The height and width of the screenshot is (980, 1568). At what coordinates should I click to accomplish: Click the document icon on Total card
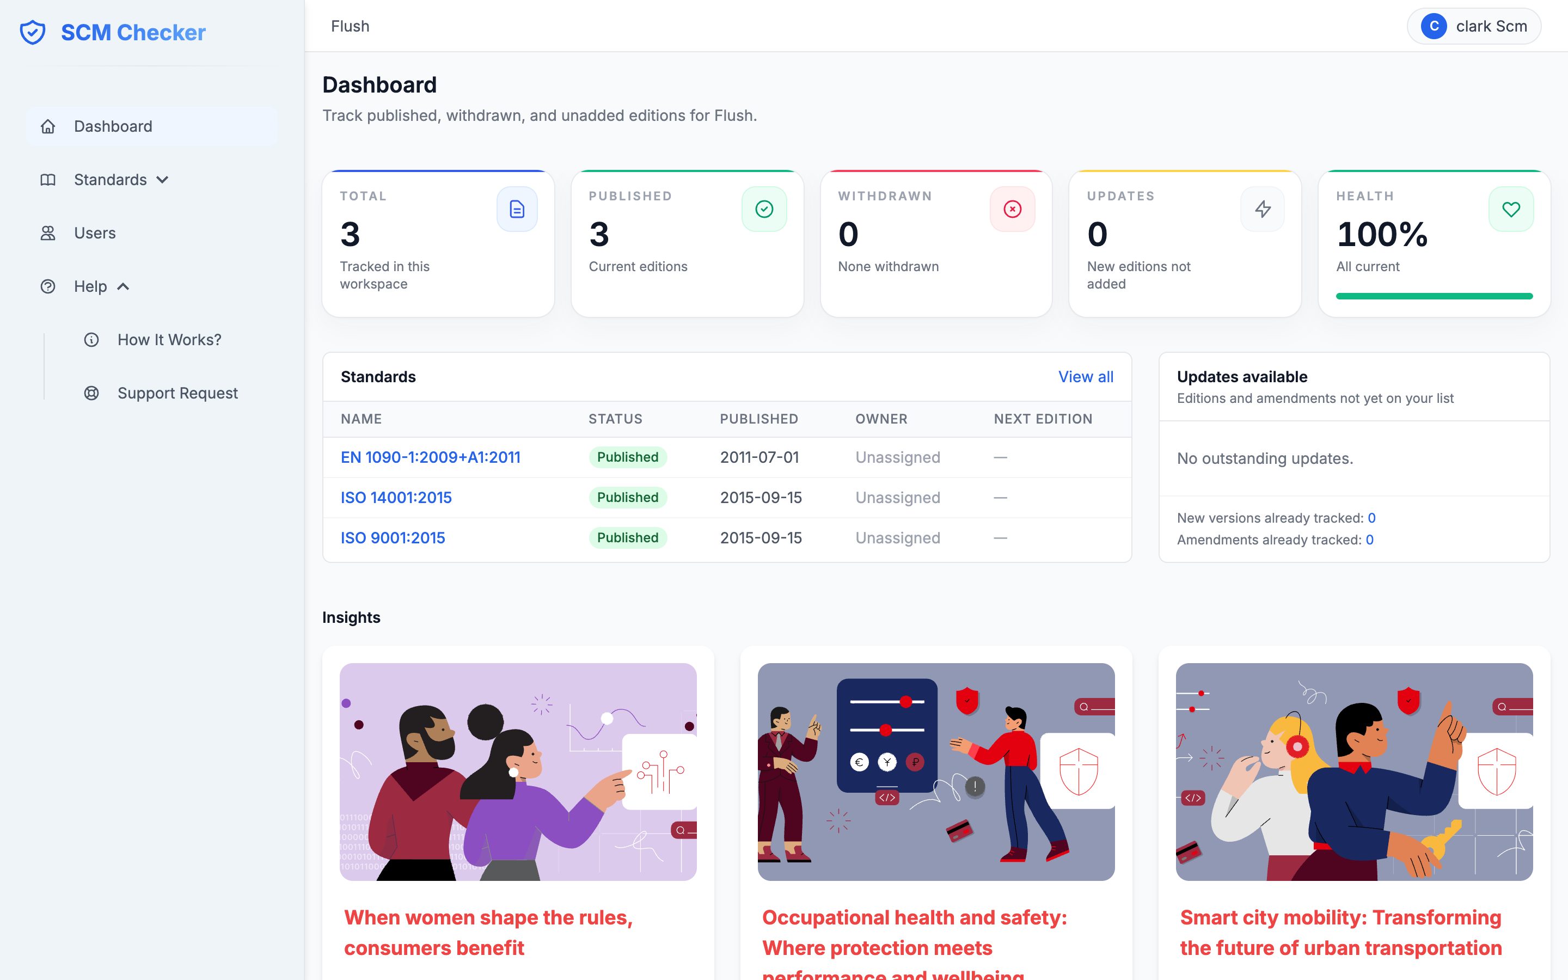point(517,210)
